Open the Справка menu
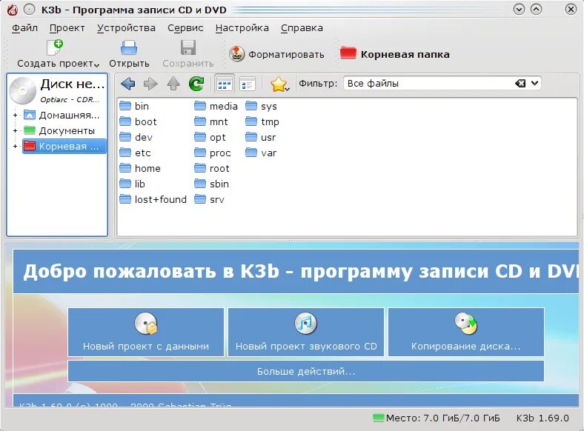 [x=302, y=28]
